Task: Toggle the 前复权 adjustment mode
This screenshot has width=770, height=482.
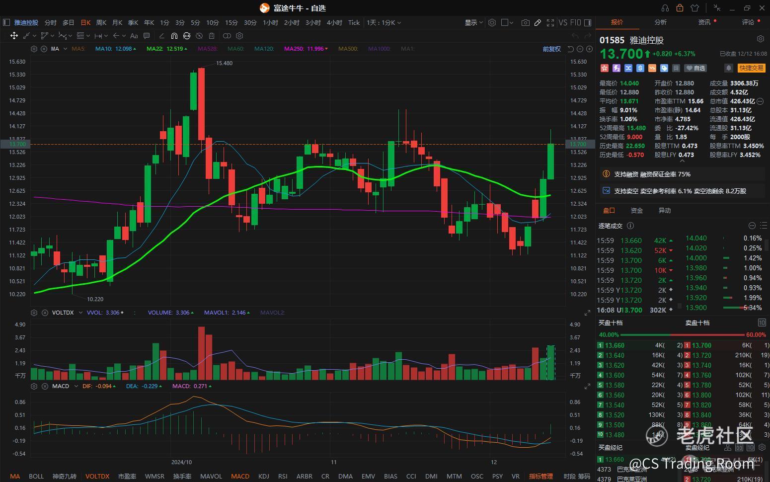Action: point(551,49)
